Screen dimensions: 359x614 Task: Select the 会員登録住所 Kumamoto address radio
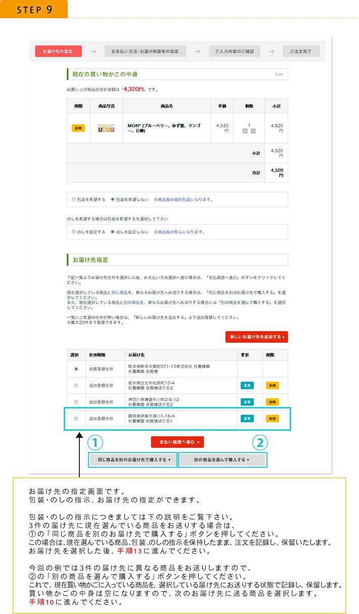click(x=76, y=369)
